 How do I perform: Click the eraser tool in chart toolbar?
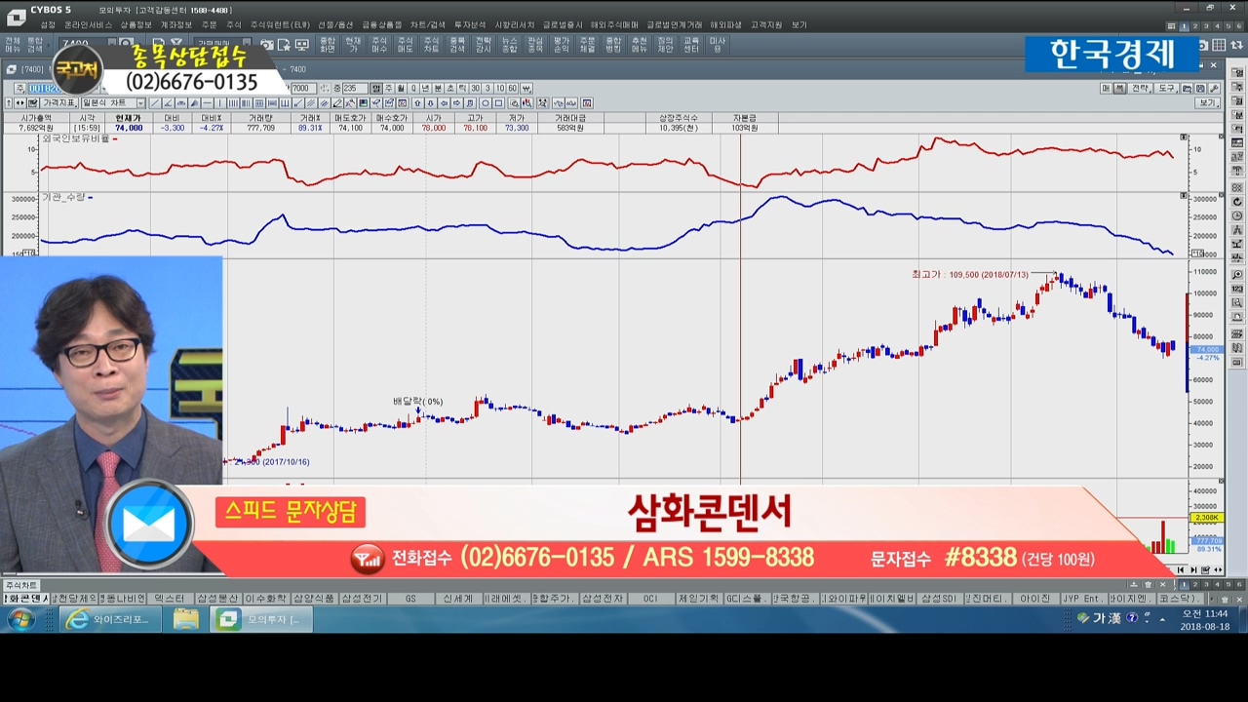point(337,103)
